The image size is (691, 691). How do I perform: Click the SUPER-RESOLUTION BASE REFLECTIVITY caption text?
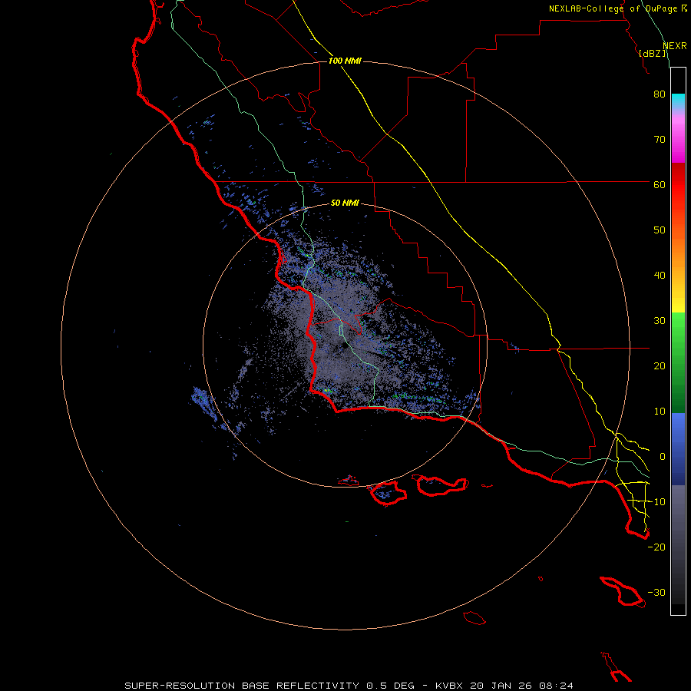pos(242,686)
